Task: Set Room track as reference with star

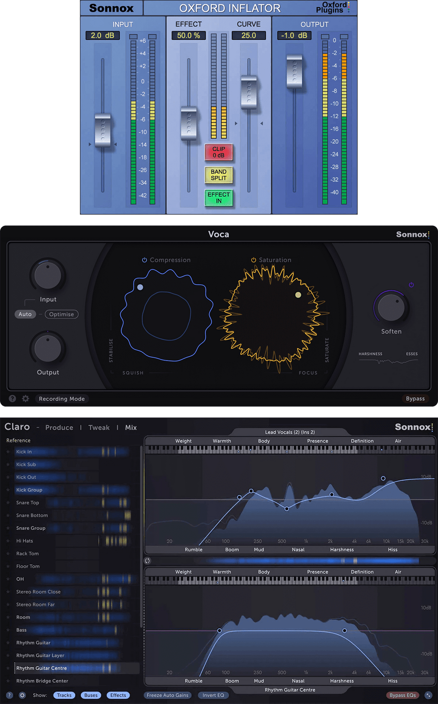Action: click(8, 617)
